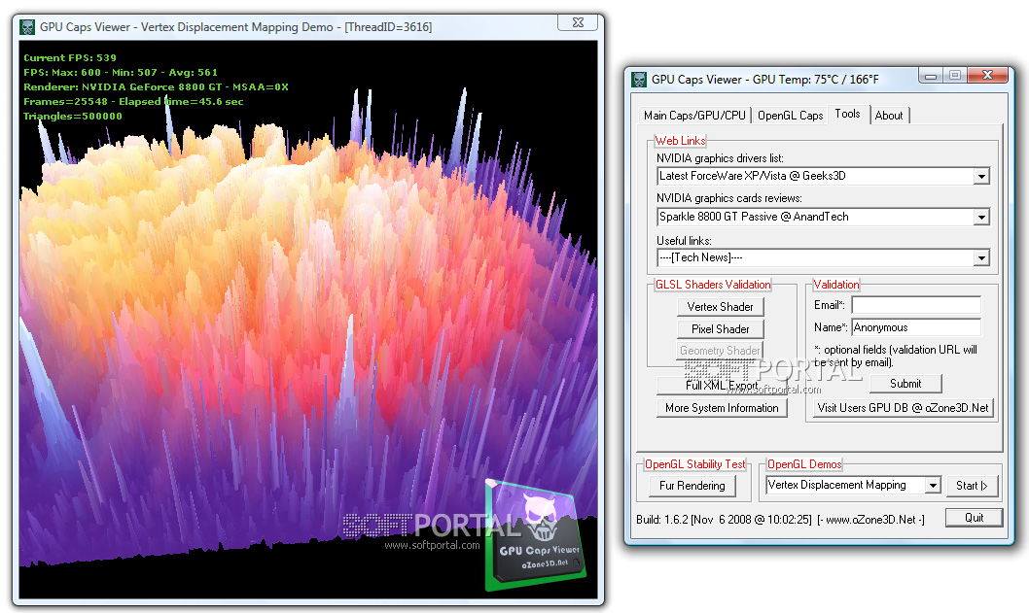This screenshot has height=613, width=1029.
Task: Click the OpenGL Demos group label
Action: tap(804, 464)
